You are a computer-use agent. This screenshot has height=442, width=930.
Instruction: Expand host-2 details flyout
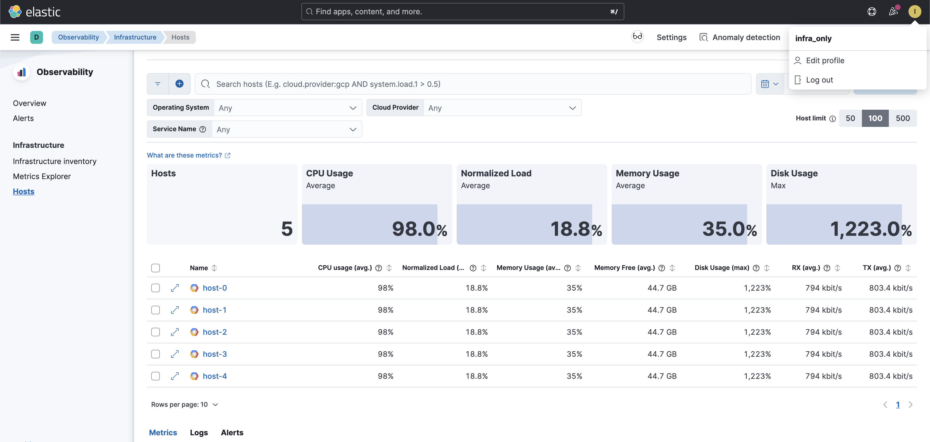point(175,332)
